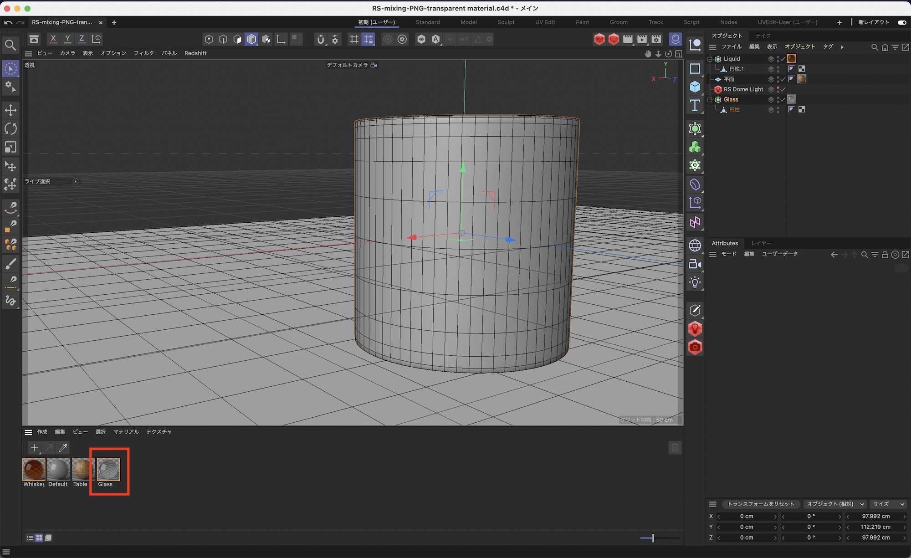Switch to the Sculpt layout tab

point(506,22)
